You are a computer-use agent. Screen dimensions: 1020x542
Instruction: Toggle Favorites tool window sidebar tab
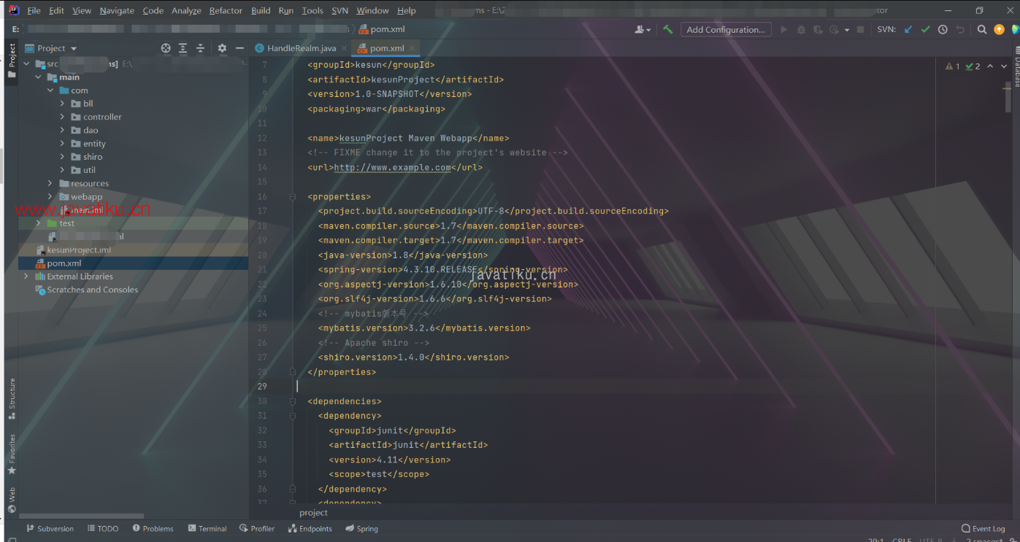[x=12, y=454]
